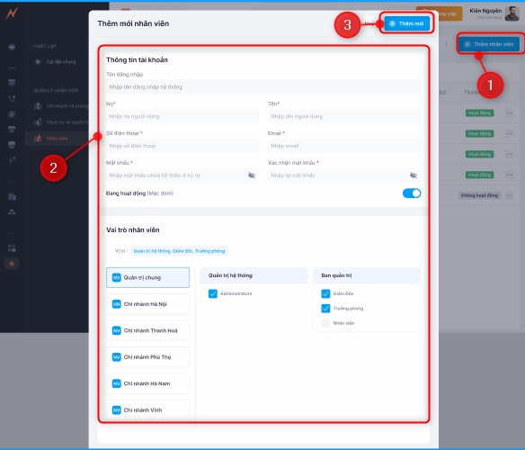Open the presentation board icon in sidebar
This screenshot has height=450, width=525.
point(12,83)
